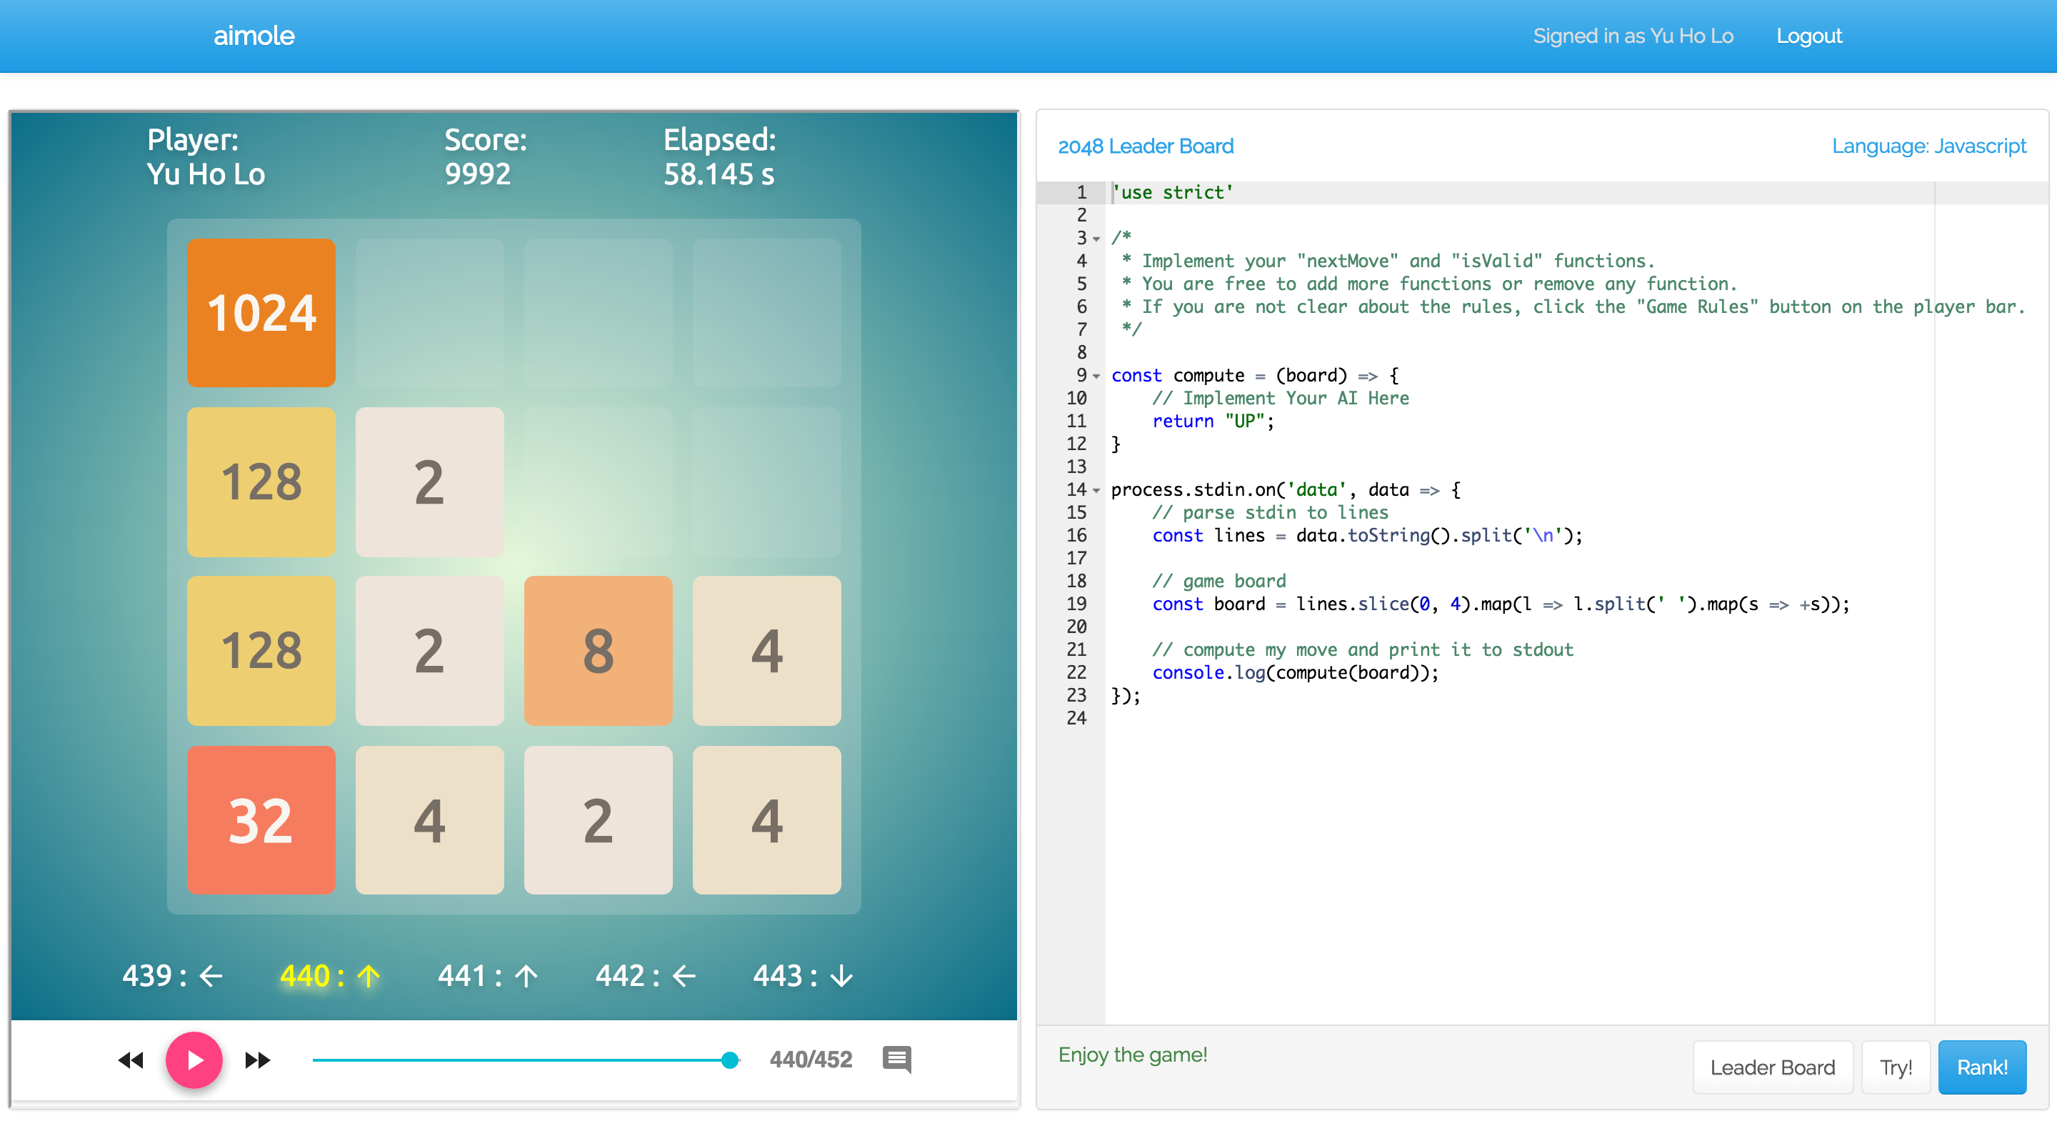
Task: Collapse compute function fold at line 9
Action: (x=1097, y=376)
